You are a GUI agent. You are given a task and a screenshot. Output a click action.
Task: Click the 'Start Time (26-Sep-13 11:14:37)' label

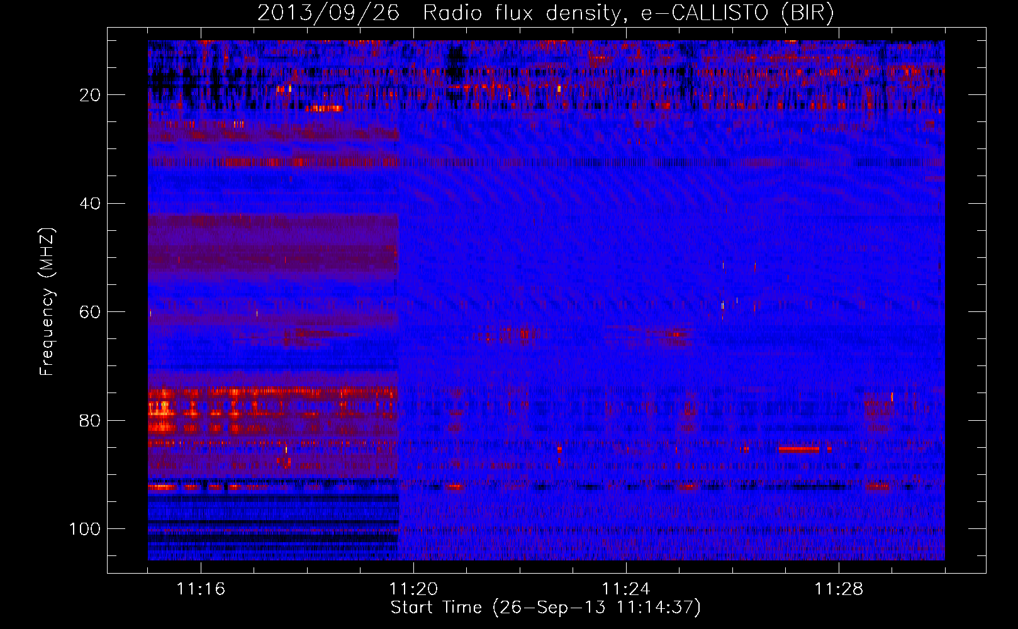coord(545,608)
